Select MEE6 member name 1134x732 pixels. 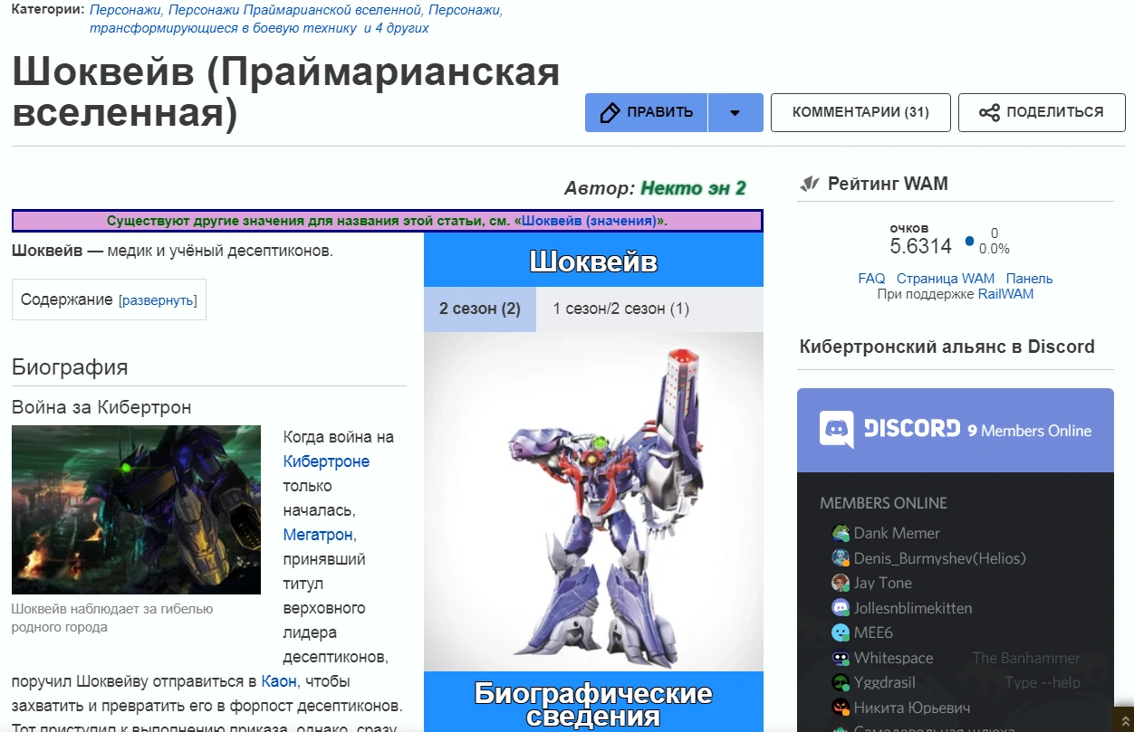(x=873, y=632)
